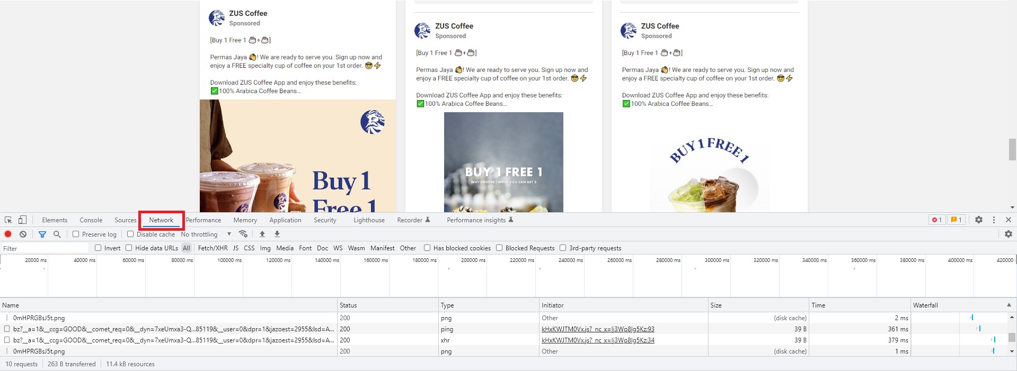
Task: Tick the Disable cache checkbox
Action: tap(130, 234)
